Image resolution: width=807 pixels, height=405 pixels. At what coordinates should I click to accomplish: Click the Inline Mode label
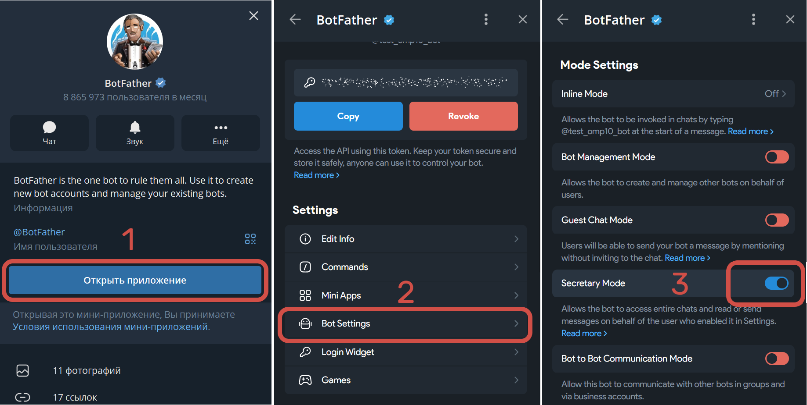(584, 94)
